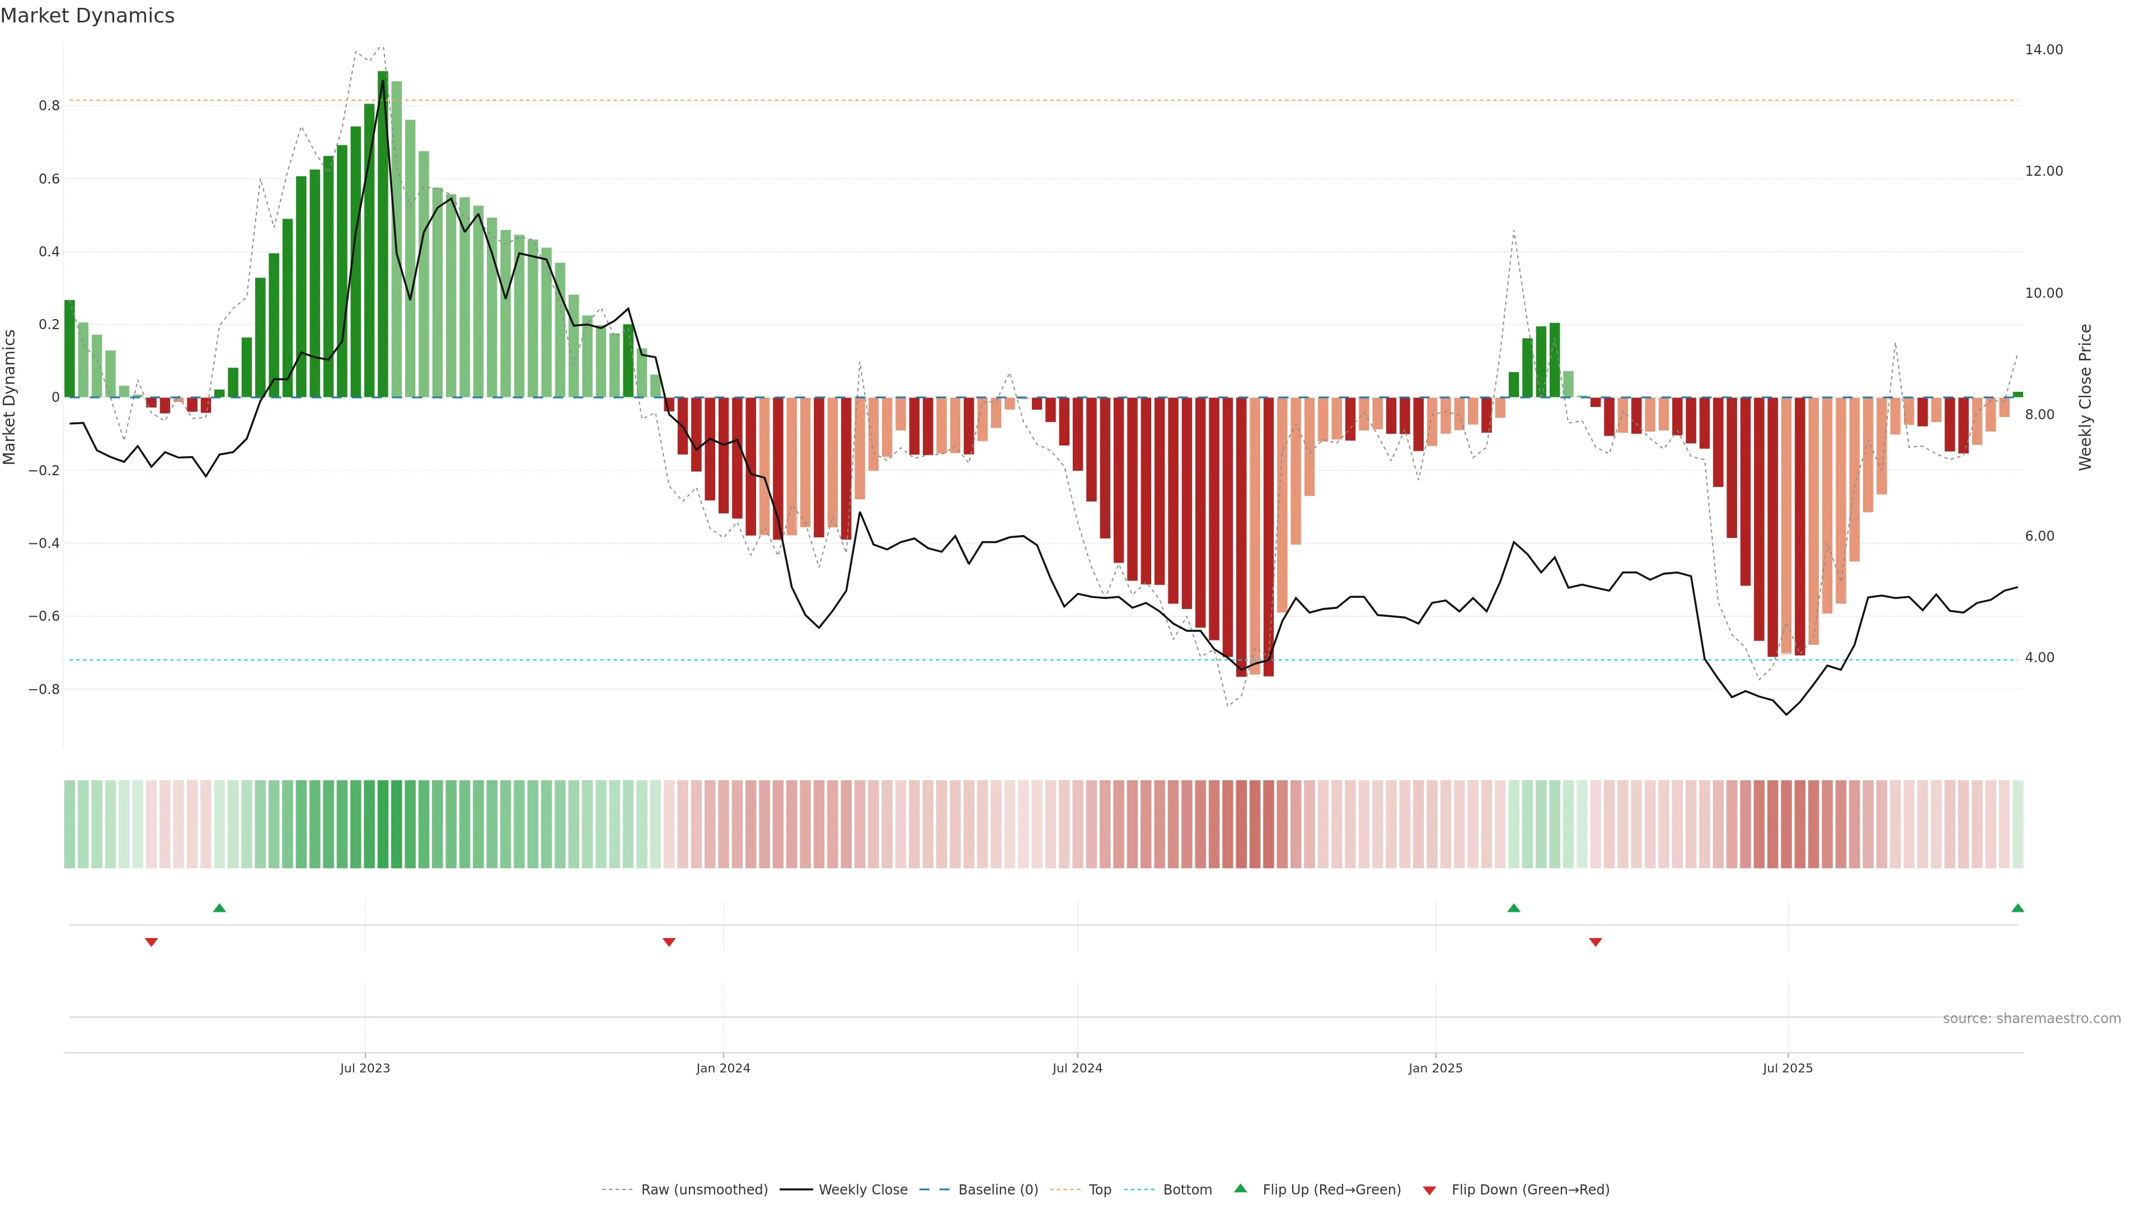
Task: Click green flip-up marker after Jan 2025
Action: pyautogui.click(x=1513, y=908)
